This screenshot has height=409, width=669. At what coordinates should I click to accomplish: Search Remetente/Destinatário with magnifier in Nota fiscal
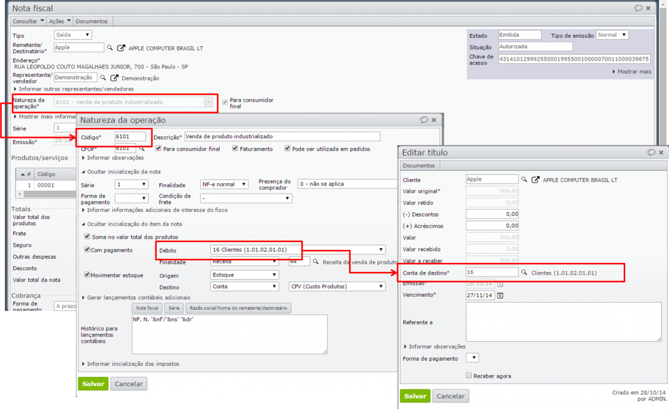point(110,48)
